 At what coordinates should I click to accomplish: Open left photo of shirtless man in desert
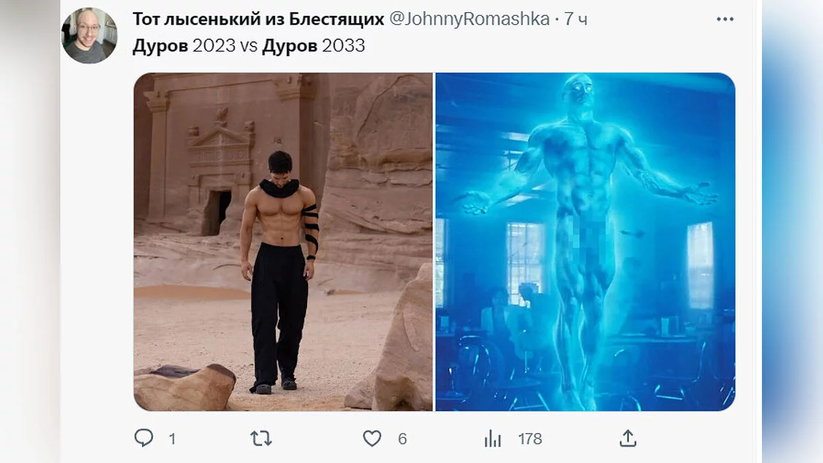[x=283, y=241]
